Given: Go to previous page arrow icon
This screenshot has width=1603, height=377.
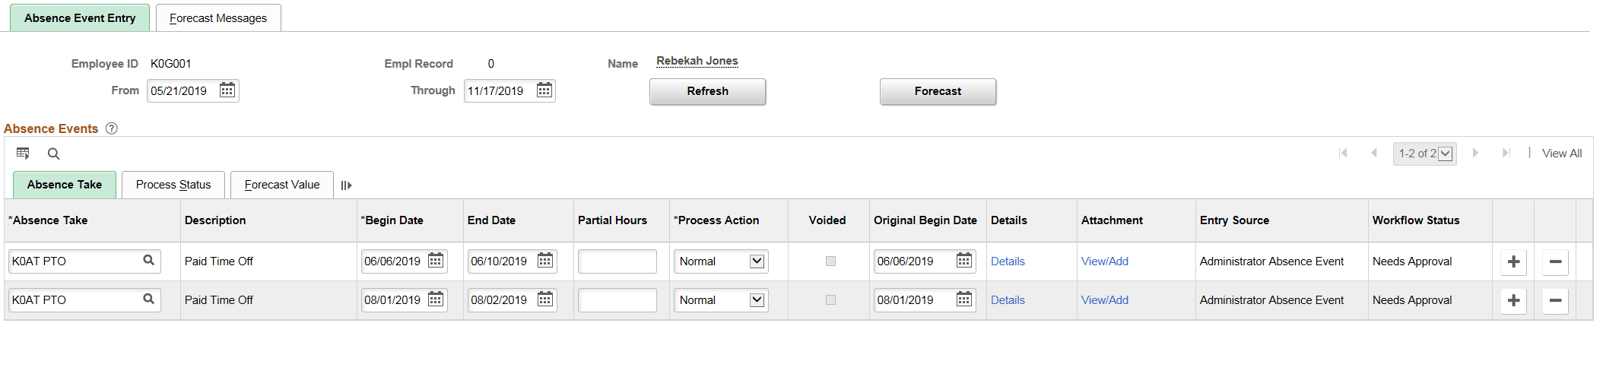Looking at the screenshot, I should click(1374, 153).
